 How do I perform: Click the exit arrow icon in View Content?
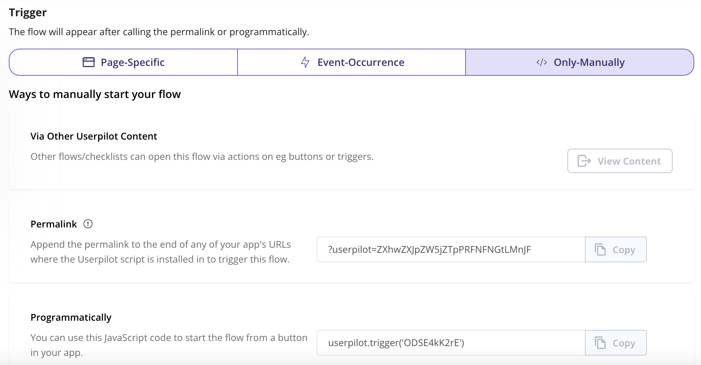(x=584, y=161)
